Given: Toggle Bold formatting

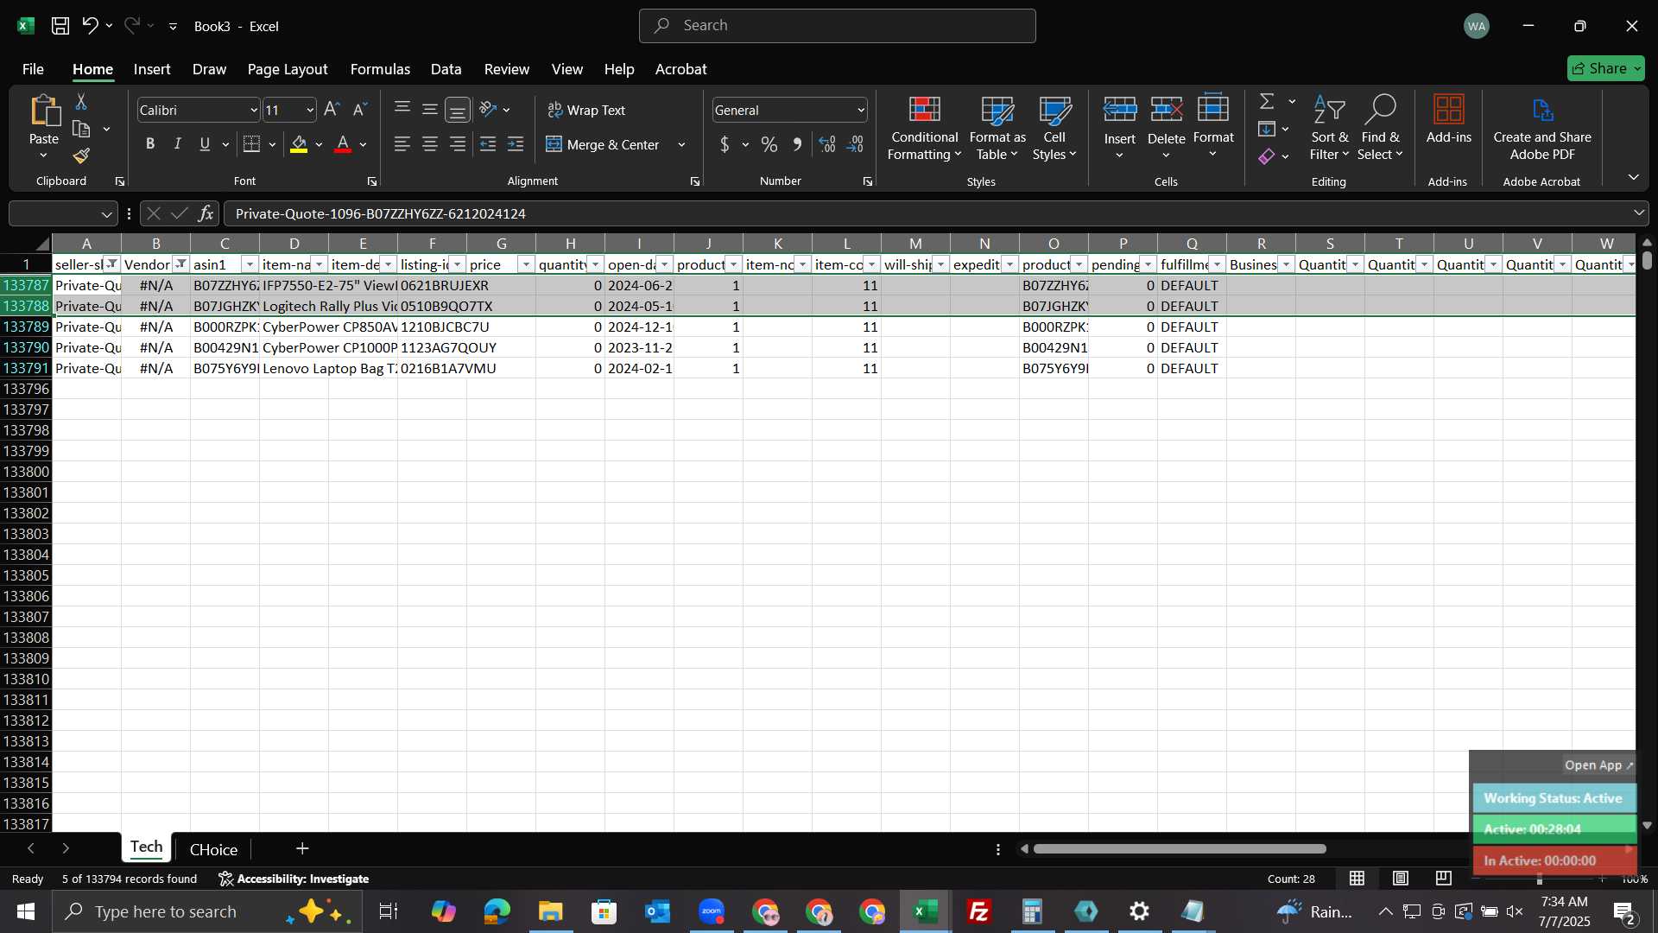Looking at the screenshot, I should click(150, 144).
